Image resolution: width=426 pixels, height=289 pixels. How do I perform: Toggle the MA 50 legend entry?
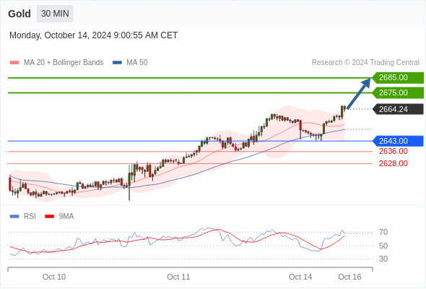tap(130, 63)
